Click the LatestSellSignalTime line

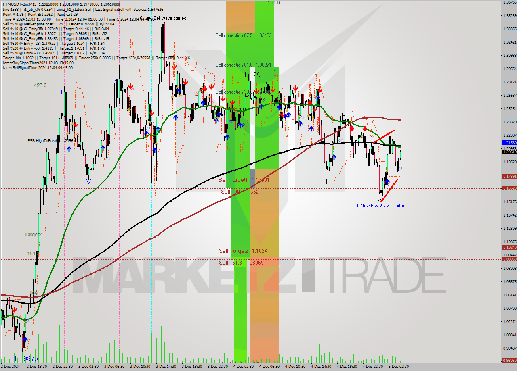(38, 67)
